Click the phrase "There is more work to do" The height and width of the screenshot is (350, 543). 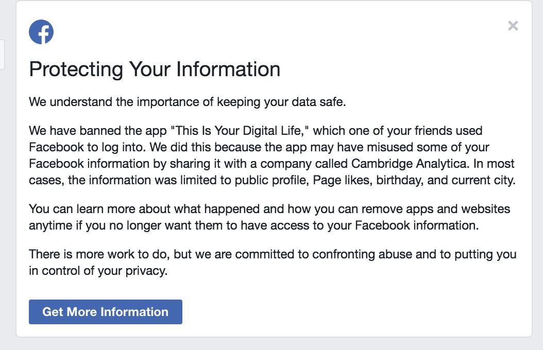tap(99, 254)
